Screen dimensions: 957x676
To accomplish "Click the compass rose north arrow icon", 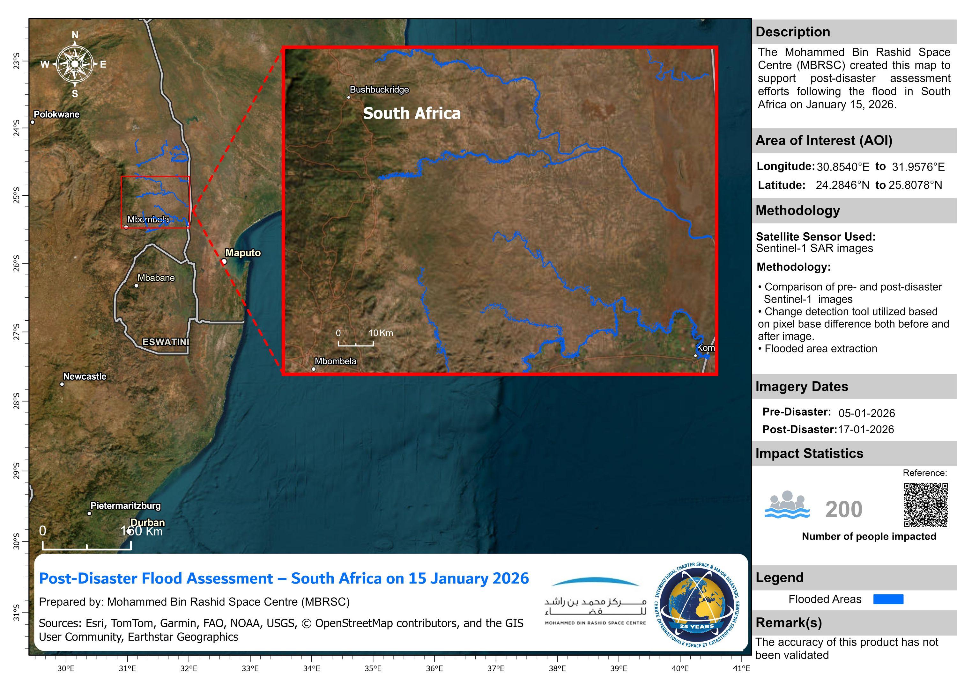I will 75,64.
